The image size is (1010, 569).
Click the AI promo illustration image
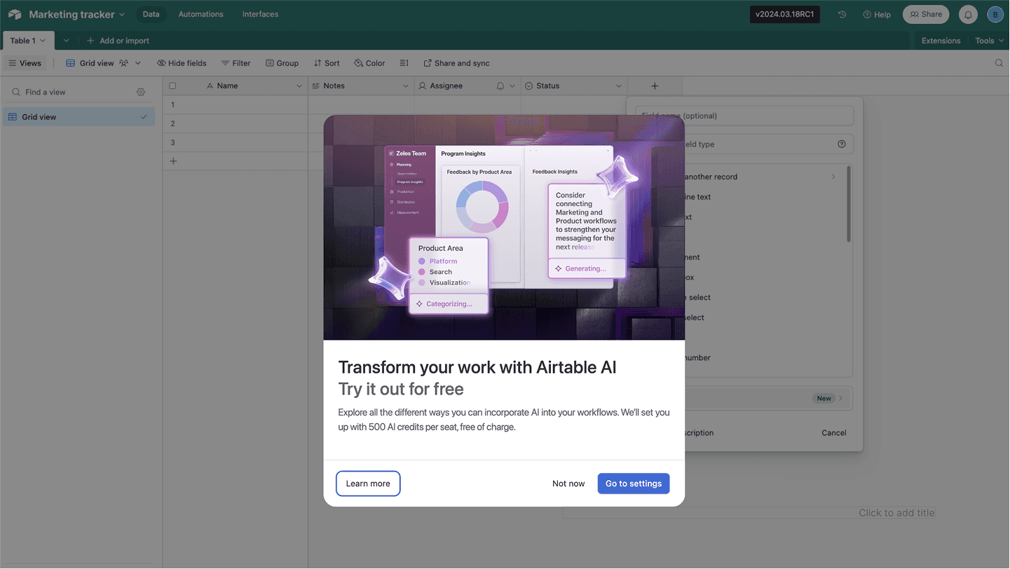coord(504,228)
